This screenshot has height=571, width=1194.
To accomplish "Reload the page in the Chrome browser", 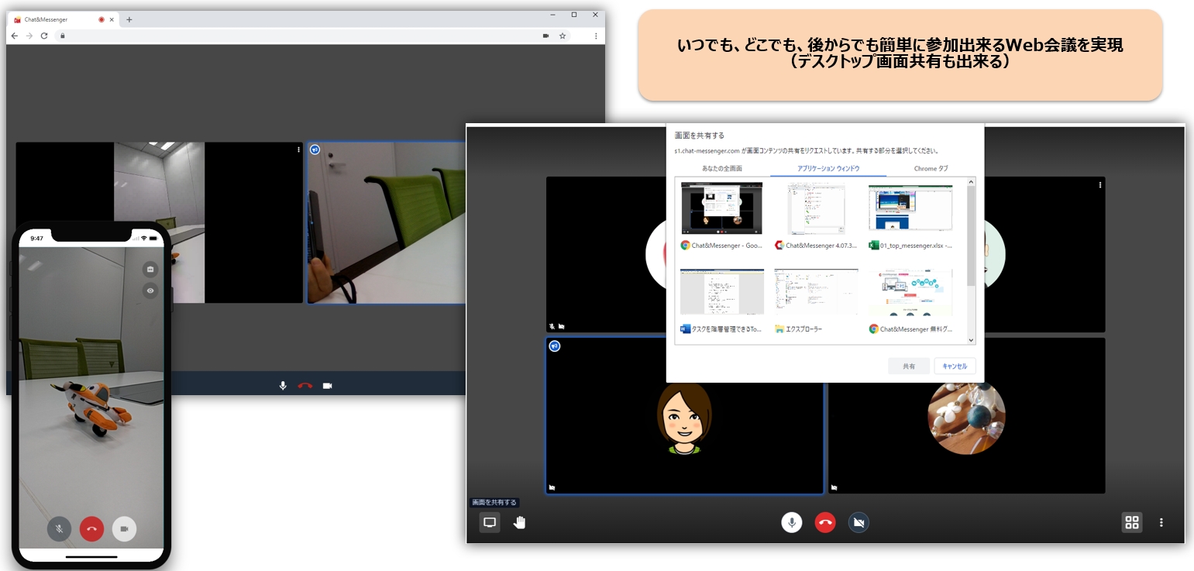I will (x=44, y=36).
